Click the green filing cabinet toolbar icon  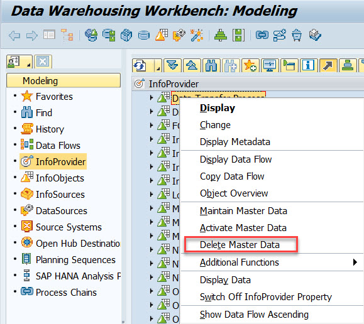click(238, 35)
